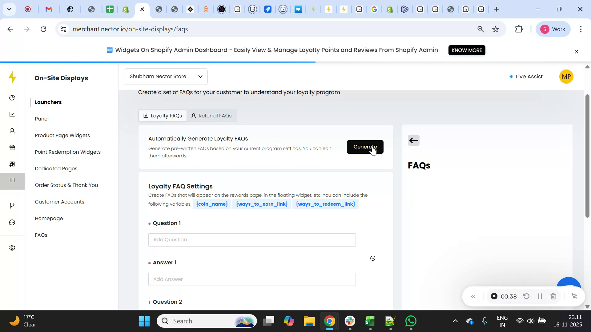Open the customers panel via person icon
The image size is (591, 332).
point(12,131)
